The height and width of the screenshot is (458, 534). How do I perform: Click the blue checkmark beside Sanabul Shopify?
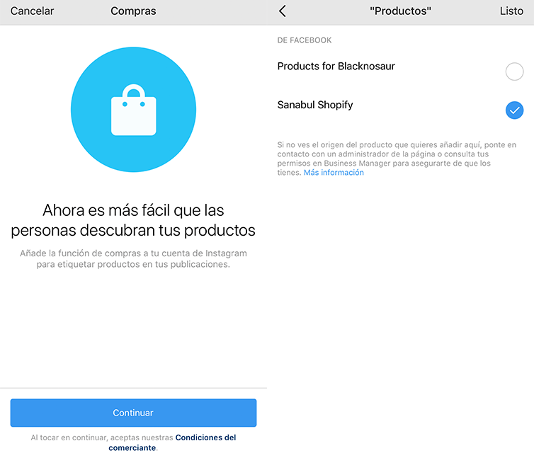click(x=514, y=110)
